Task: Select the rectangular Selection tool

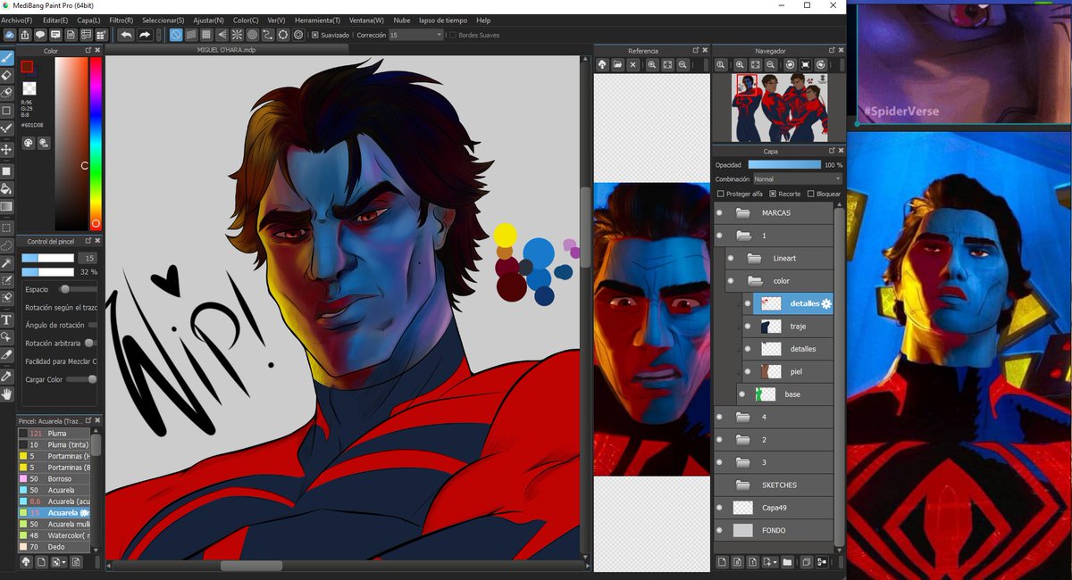Action: pyautogui.click(x=7, y=228)
